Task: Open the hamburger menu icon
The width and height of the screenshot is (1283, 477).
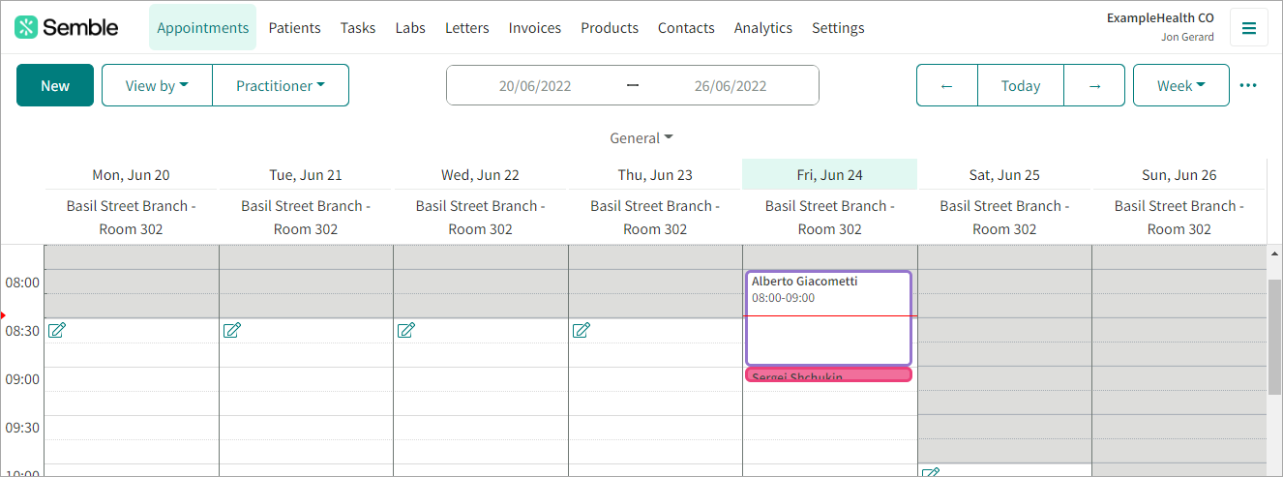Action: (x=1249, y=28)
